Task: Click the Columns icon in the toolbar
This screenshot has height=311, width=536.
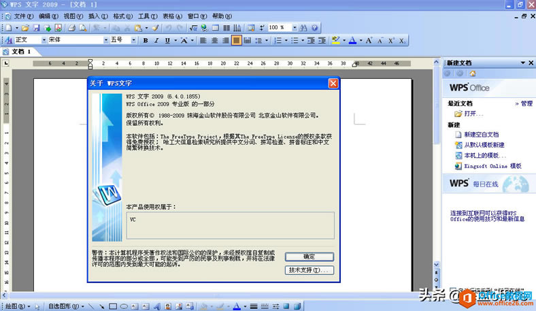Action: tap(227, 28)
